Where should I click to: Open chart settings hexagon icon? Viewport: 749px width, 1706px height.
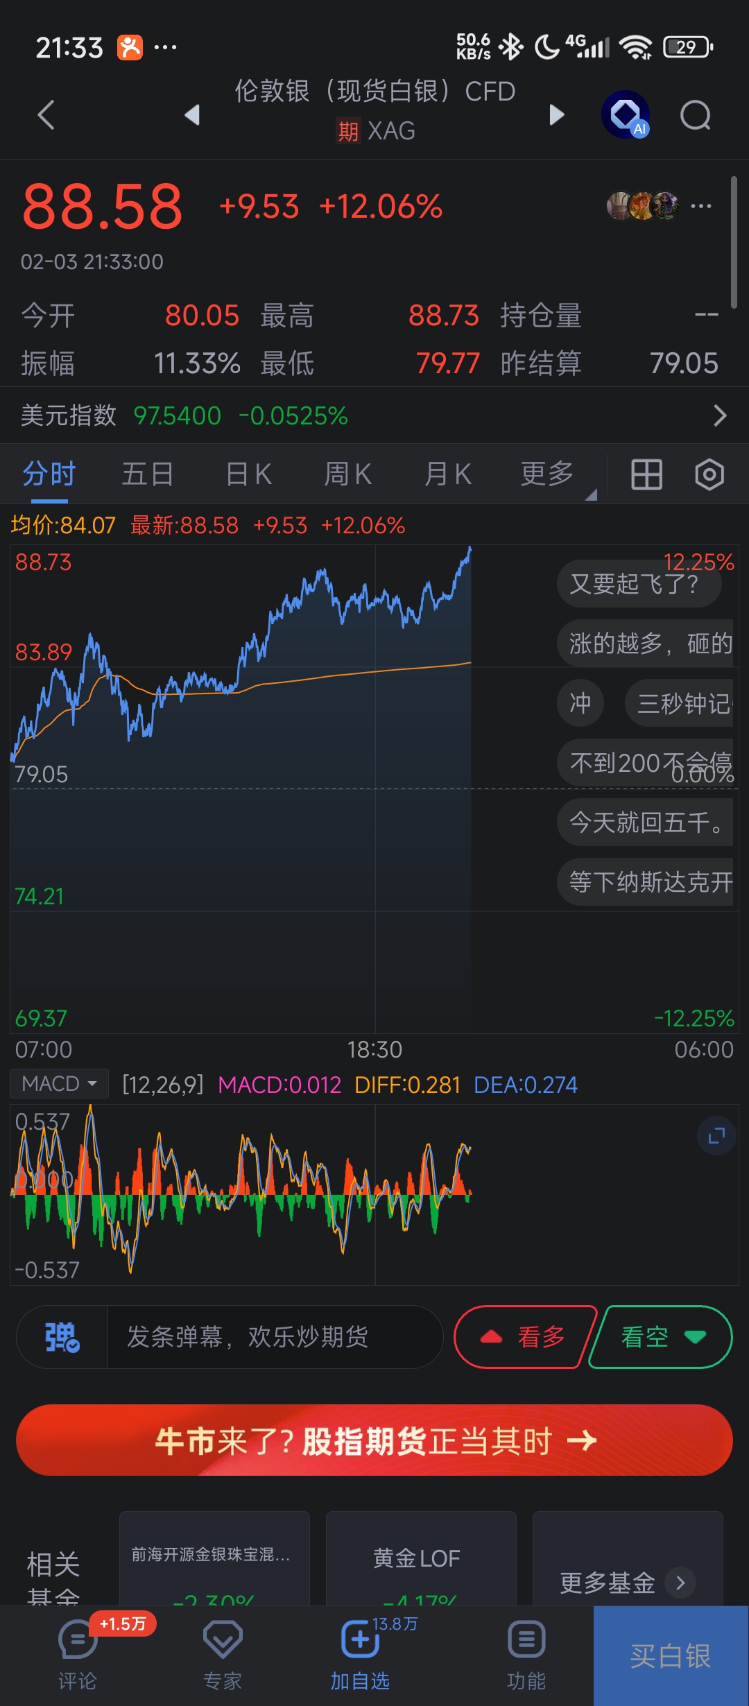tap(709, 475)
